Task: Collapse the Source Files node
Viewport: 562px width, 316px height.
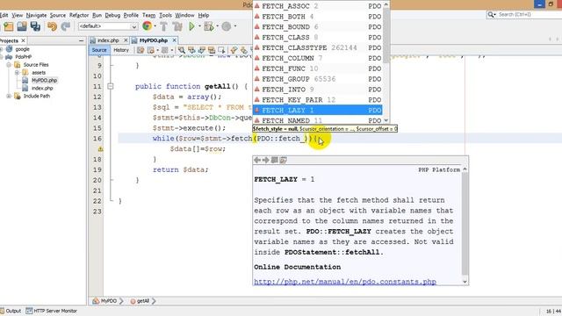Action: coord(9,65)
